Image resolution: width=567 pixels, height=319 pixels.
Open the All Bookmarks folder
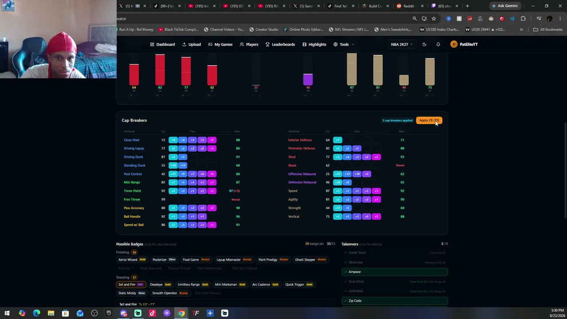[548, 30]
